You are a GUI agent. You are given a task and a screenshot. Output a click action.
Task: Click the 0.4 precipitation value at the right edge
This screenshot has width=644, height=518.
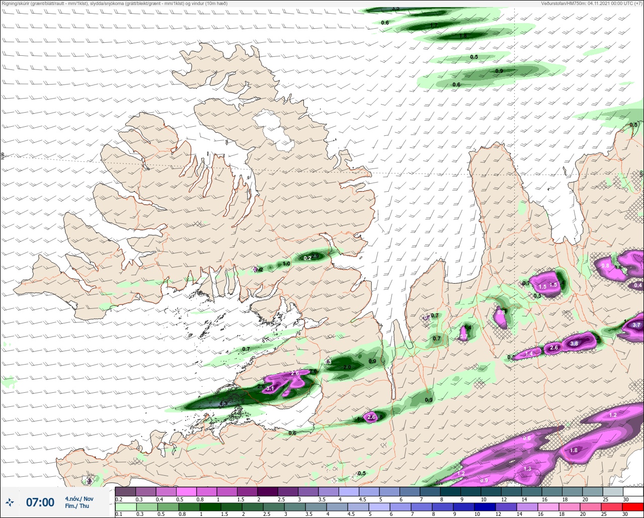tap(637, 285)
